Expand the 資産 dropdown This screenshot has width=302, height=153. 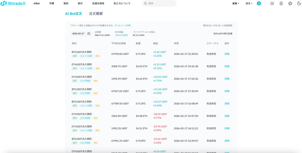click(236, 4)
